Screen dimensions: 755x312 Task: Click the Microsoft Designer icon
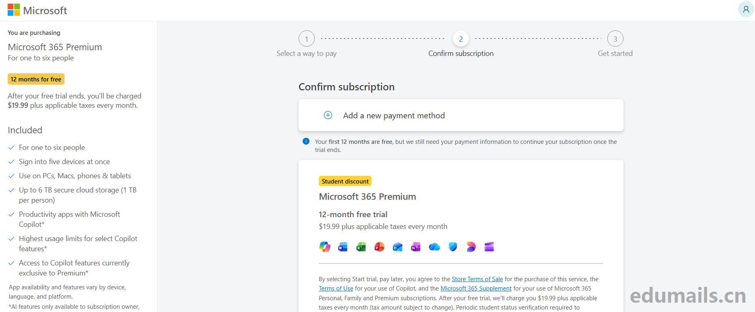(471, 247)
